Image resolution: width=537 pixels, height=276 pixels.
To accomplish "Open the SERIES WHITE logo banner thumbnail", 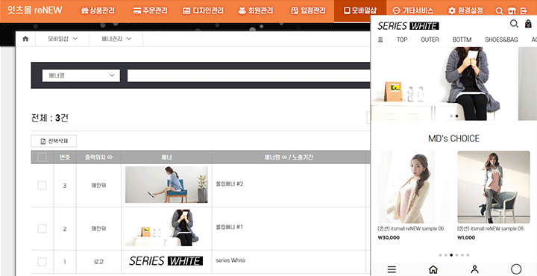I will pos(166,261).
